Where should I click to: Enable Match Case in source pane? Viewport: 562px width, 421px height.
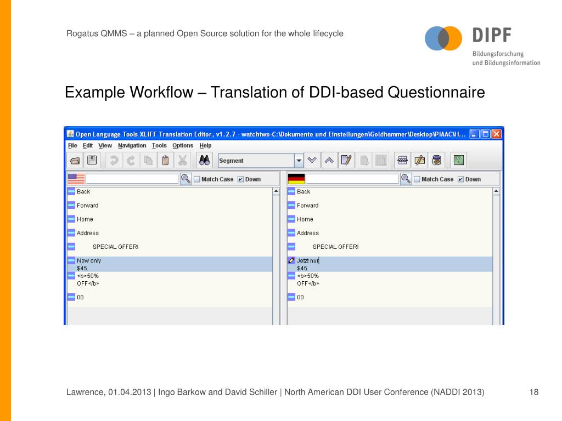click(197, 179)
